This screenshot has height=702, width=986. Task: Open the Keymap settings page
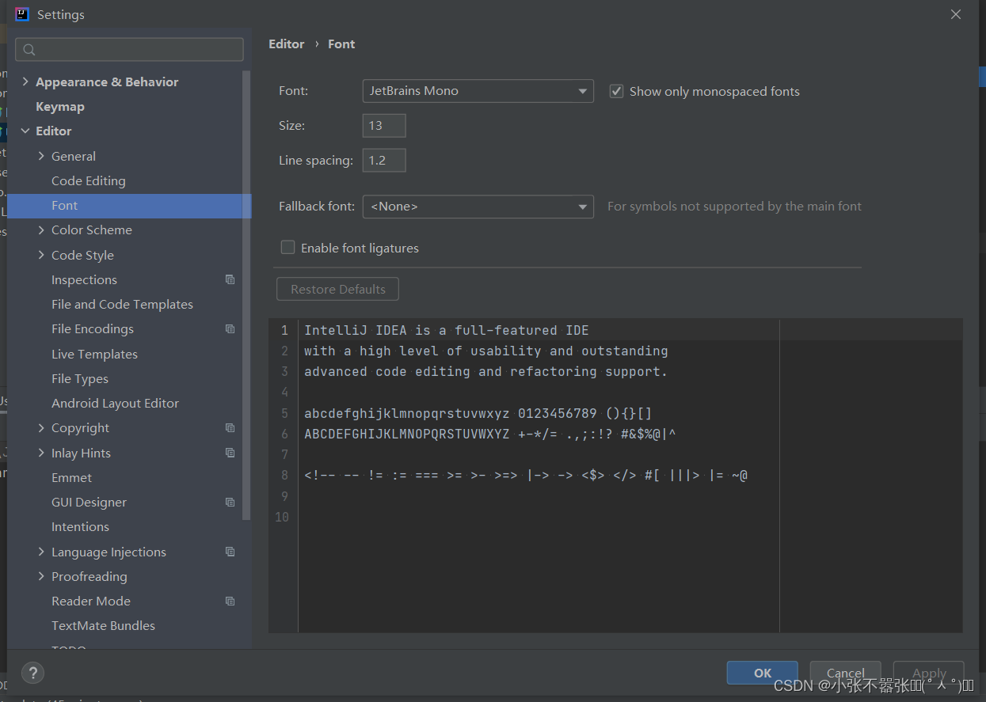tap(60, 106)
